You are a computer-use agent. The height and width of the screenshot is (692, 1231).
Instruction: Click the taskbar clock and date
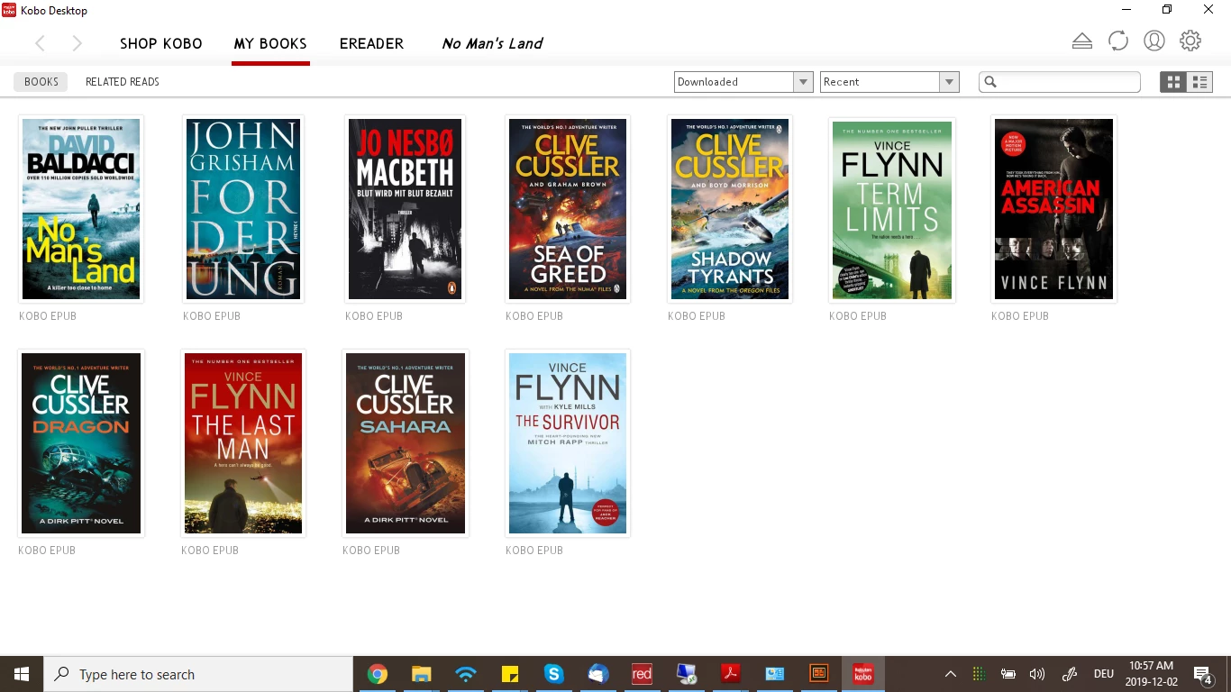[1152, 674]
